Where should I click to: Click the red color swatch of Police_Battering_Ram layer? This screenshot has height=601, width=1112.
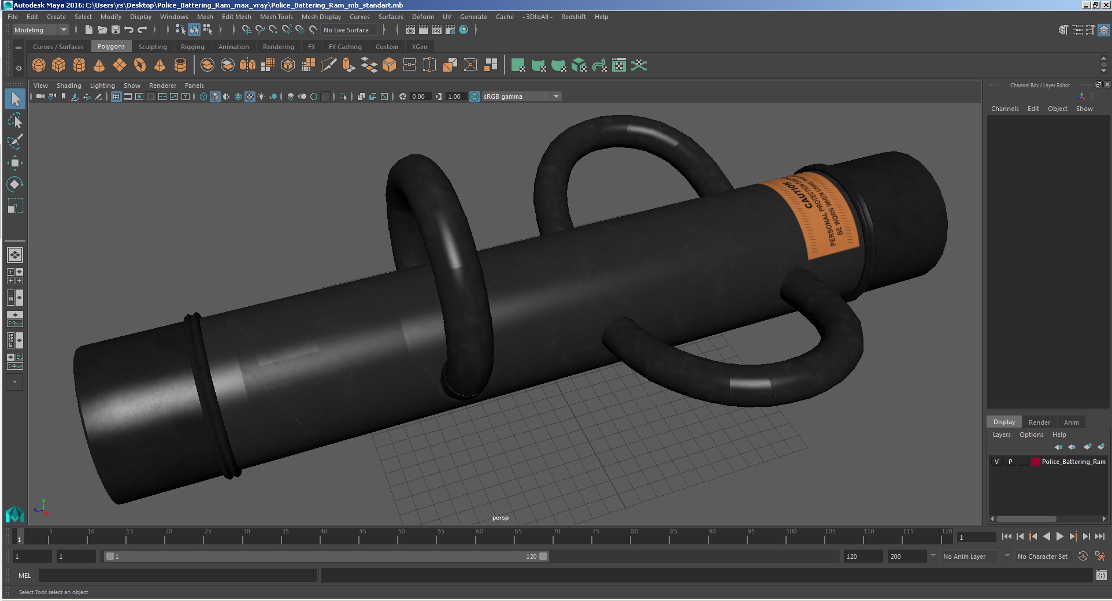pyautogui.click(x=1036, y=462)
